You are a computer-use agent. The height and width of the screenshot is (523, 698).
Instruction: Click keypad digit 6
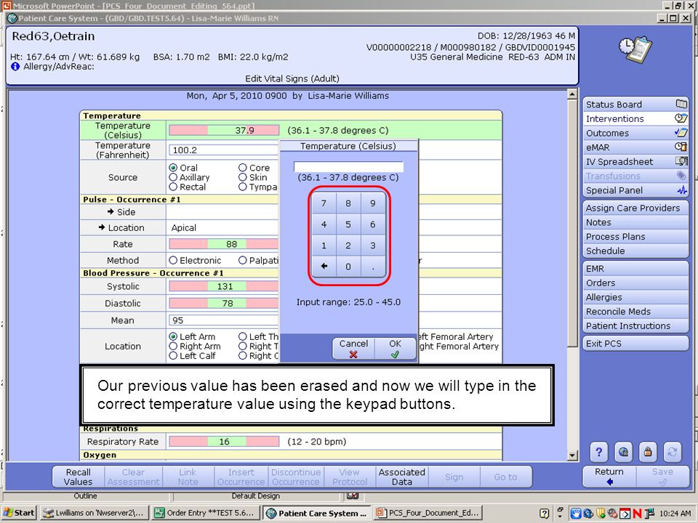pos(373,224)
